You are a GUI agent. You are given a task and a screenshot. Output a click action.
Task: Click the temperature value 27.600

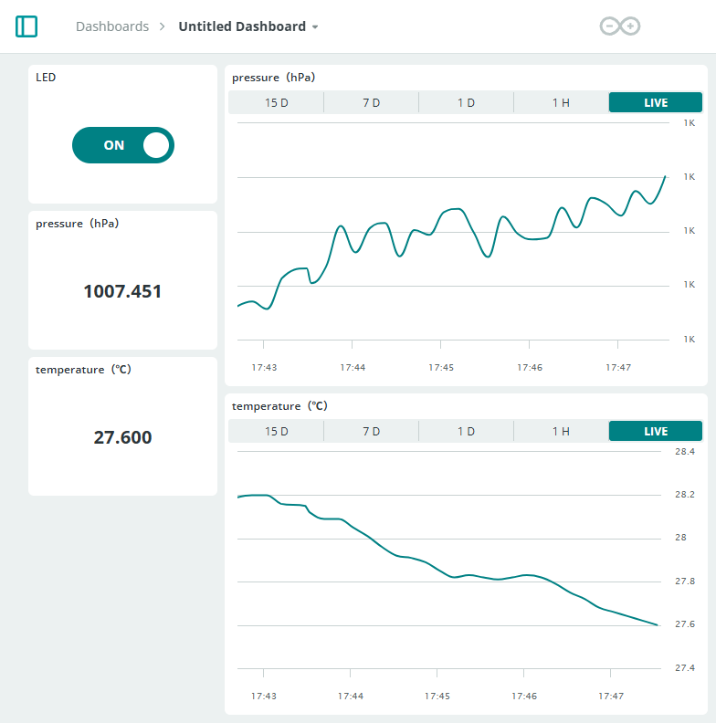(122, 437)
